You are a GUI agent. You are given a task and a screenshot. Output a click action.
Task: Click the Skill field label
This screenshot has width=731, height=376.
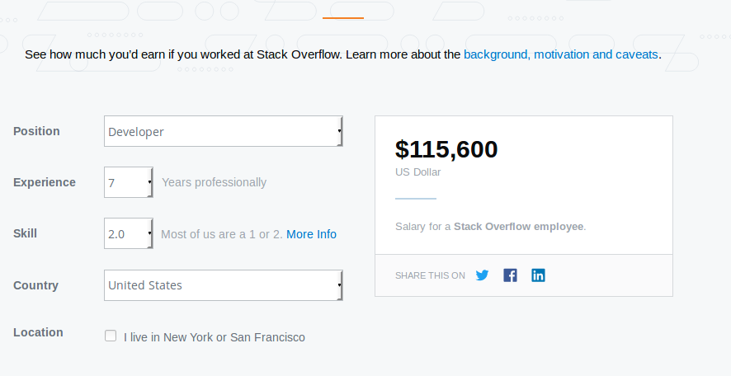(x=26, y=233)
